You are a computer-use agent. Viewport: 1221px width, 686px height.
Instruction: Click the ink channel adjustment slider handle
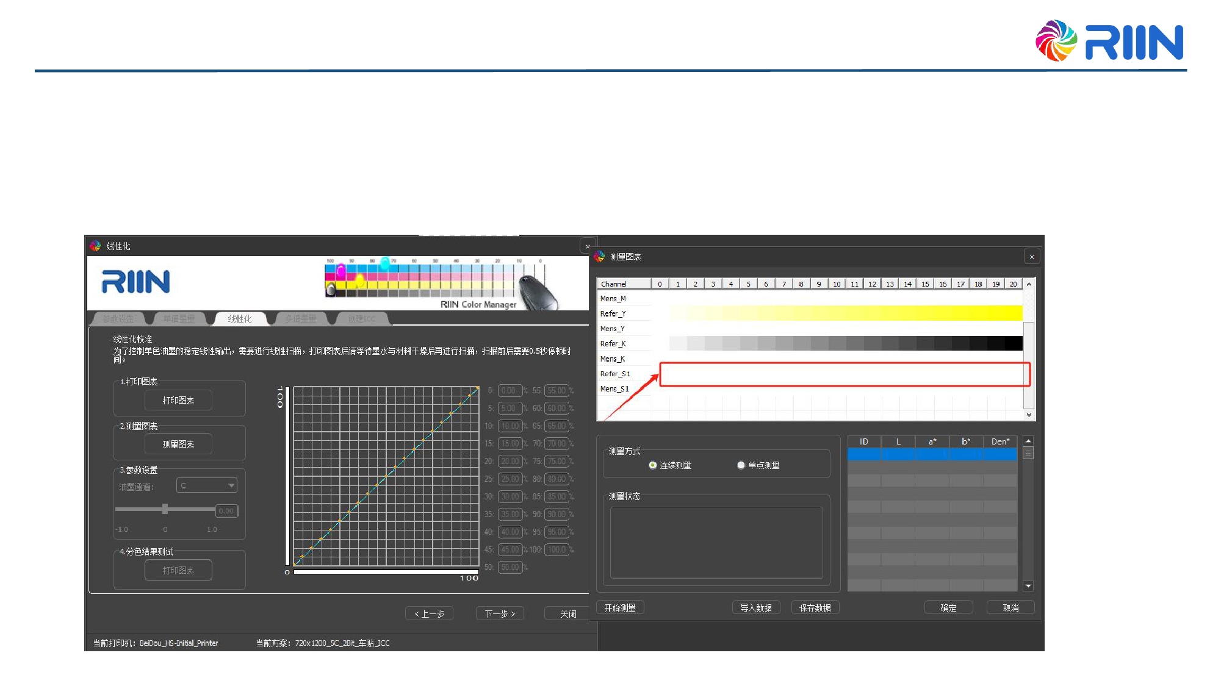165,509
